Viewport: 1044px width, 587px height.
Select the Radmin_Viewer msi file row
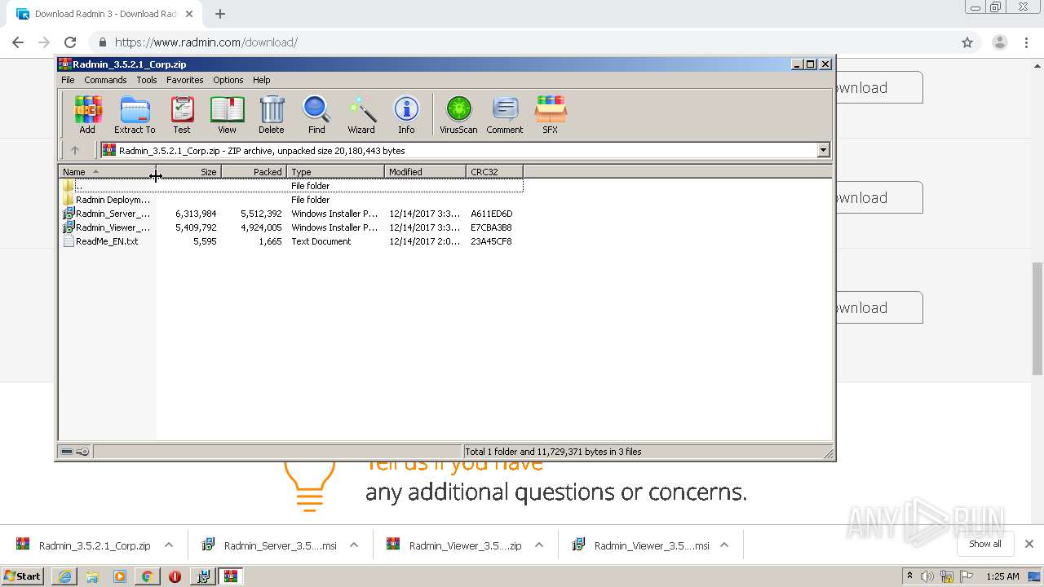291,227
